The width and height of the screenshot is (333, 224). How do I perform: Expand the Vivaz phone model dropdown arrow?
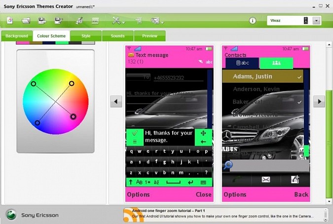(x=316, y=21)
